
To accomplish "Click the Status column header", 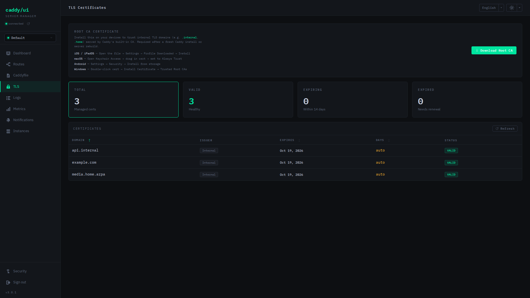I will 451,140.
